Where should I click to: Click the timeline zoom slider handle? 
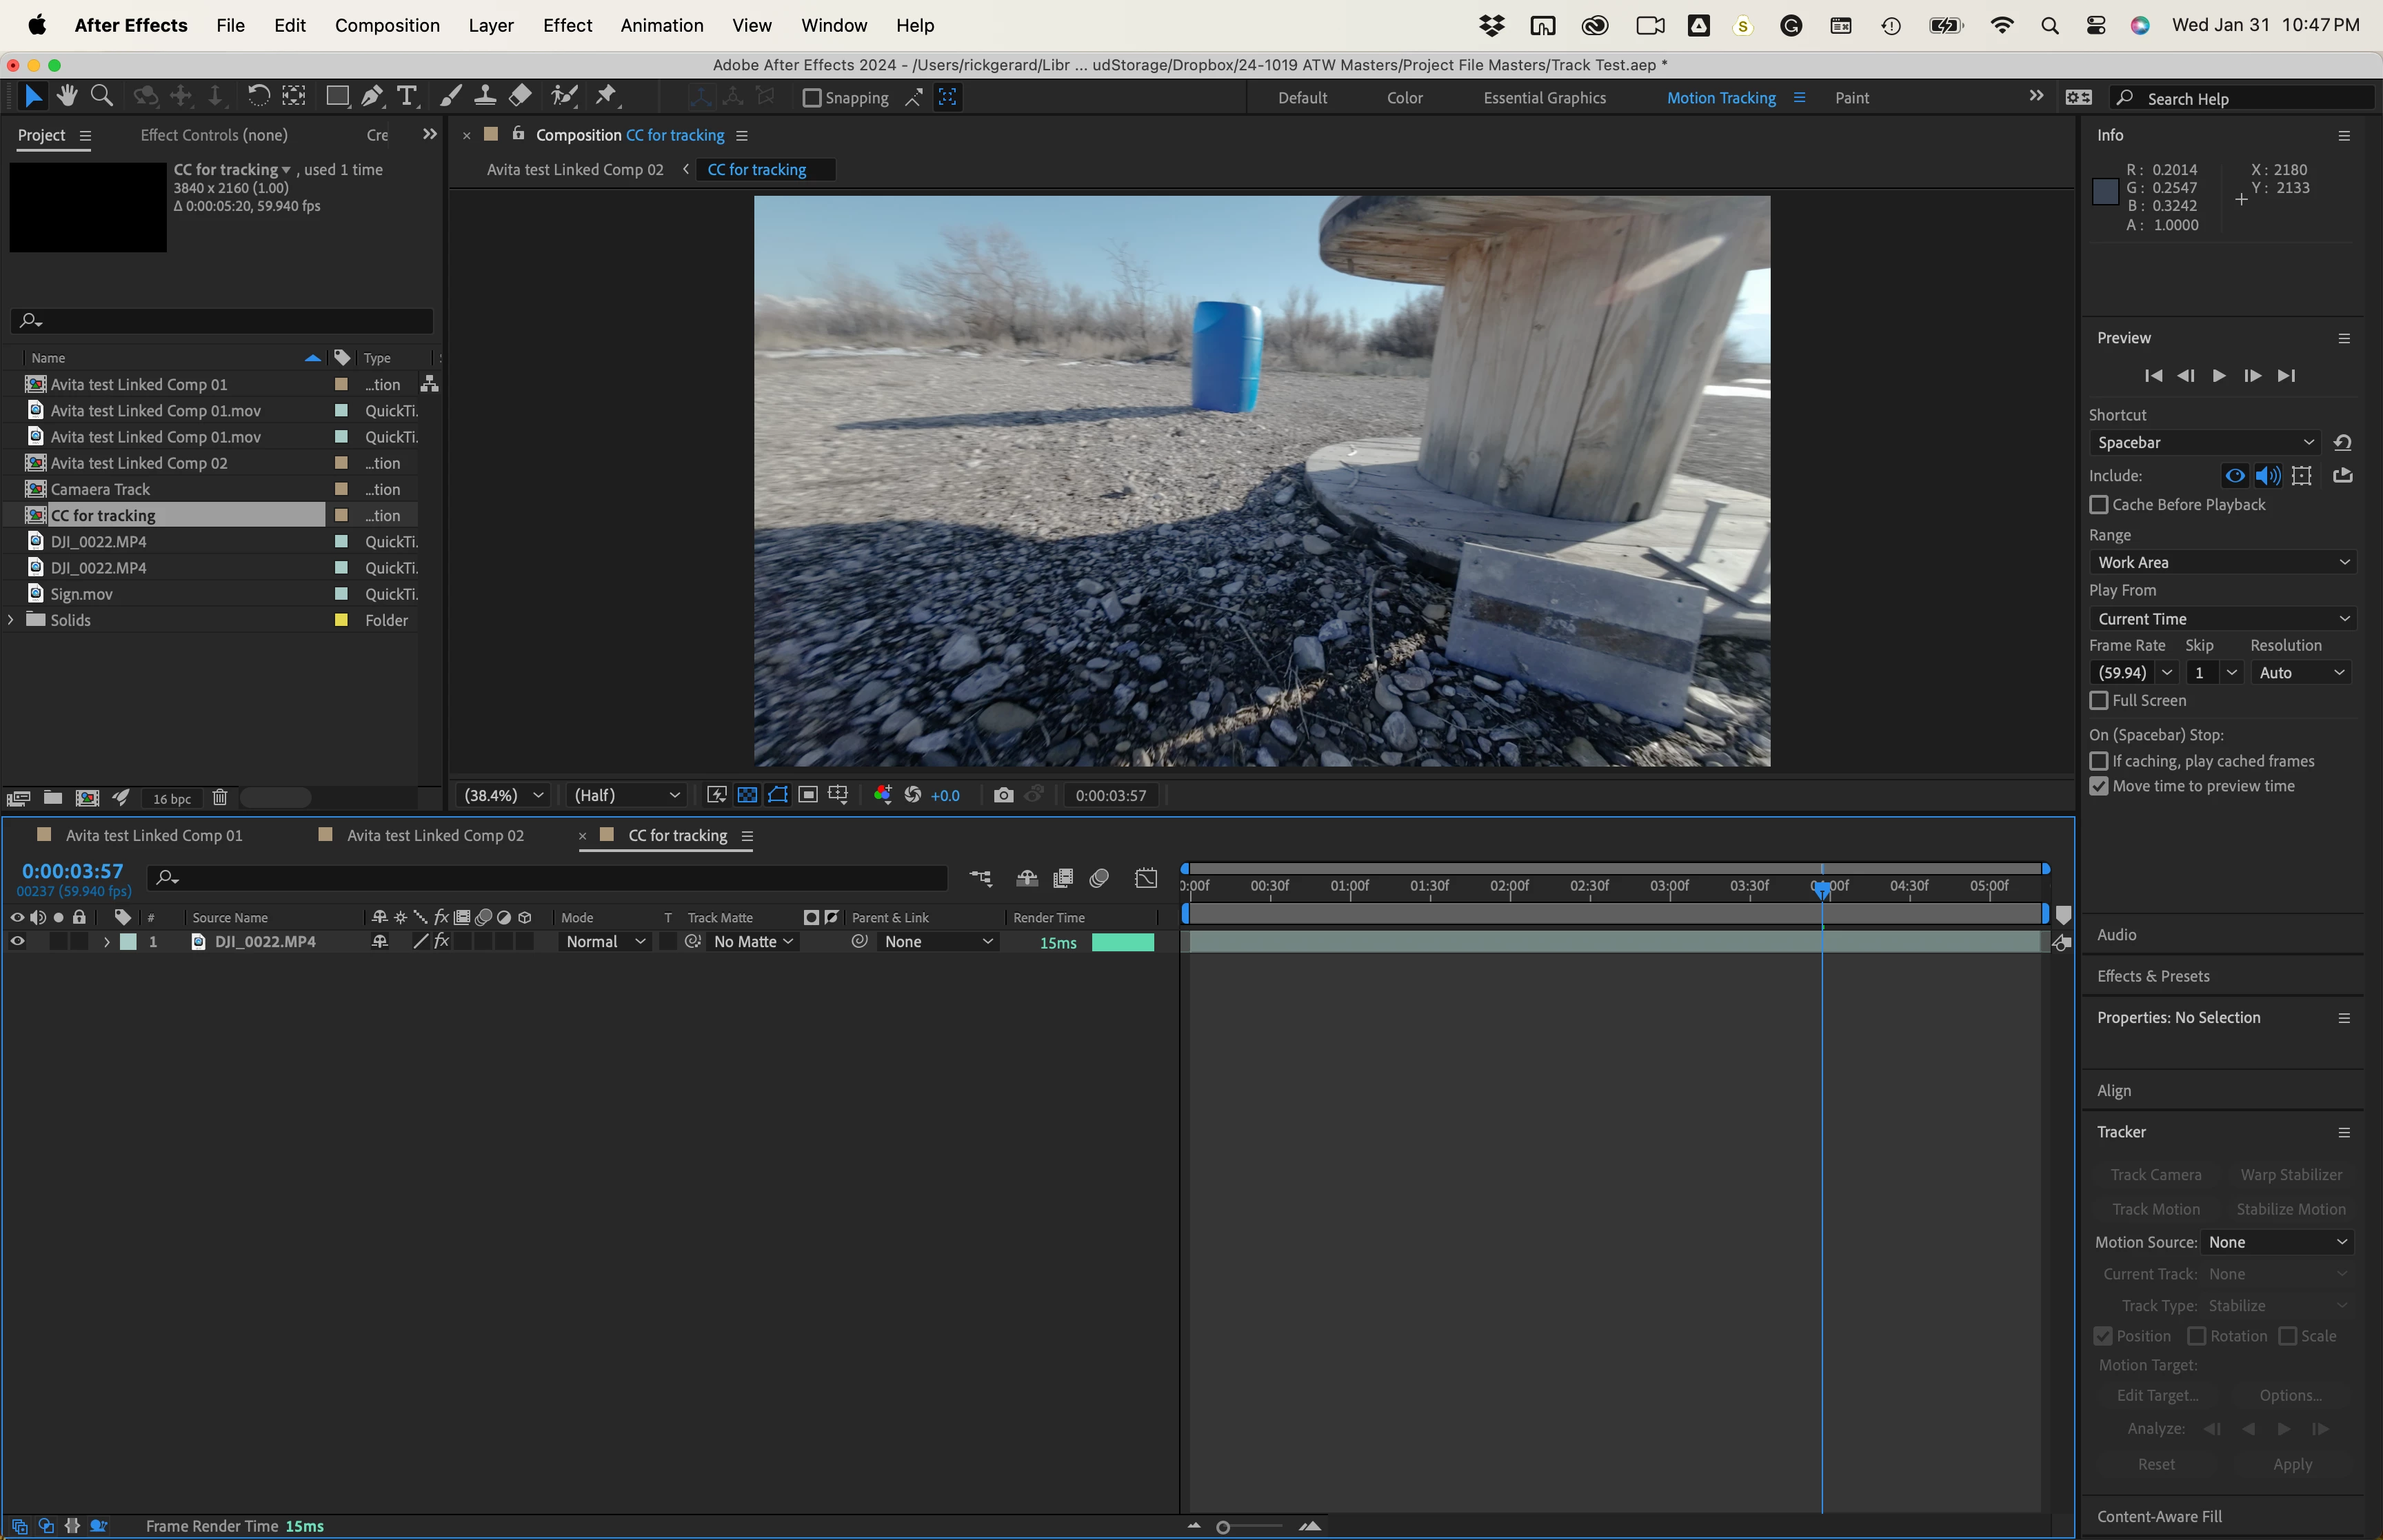(1222, 1527)
